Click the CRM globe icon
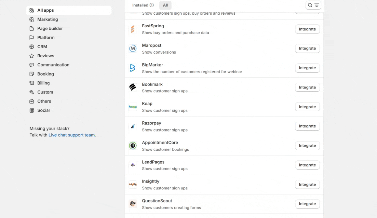 pos(32,47)
